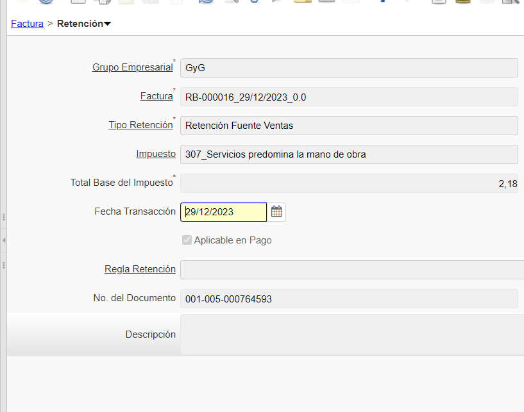Collapse the left side panel arrow
Viewport: 524px width, 412px height.
[x=4, y=240]
